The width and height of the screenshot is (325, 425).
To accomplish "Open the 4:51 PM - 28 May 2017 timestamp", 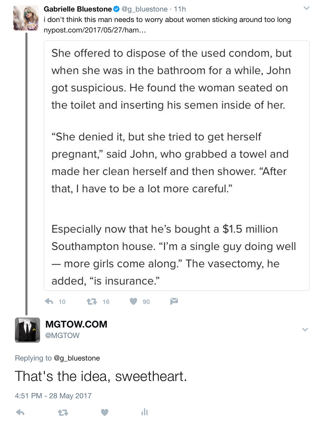I will click(53, 396).
